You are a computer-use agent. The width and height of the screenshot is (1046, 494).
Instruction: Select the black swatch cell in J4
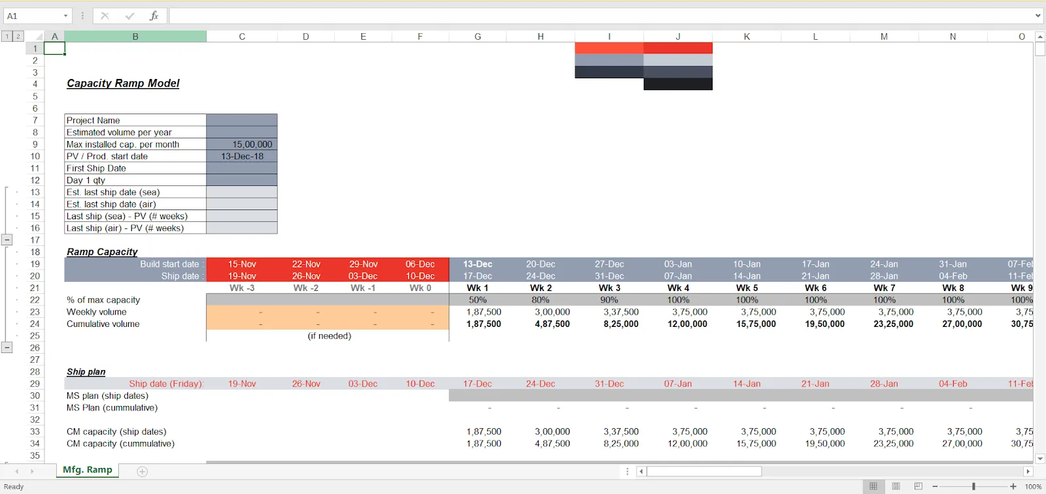[678, 84]
